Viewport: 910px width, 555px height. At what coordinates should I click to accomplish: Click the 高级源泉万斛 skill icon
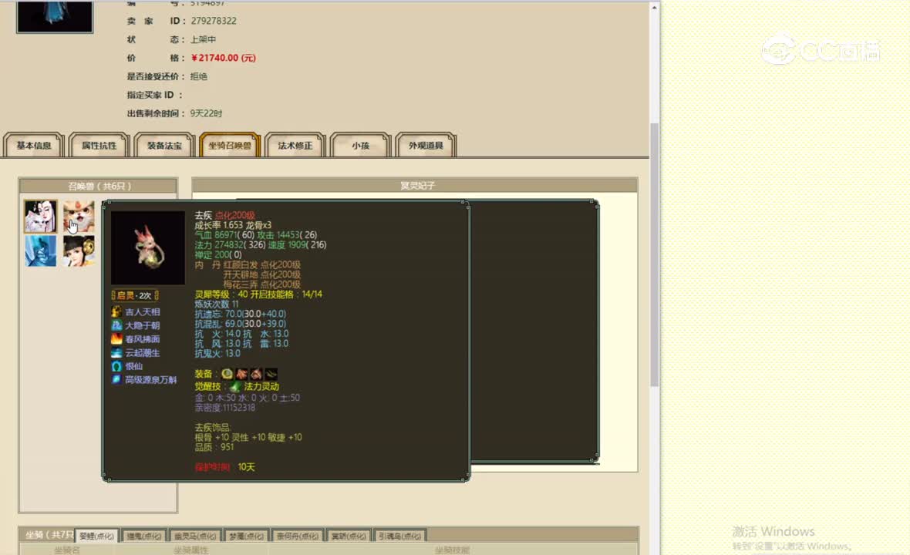click(x=116, y=379)
